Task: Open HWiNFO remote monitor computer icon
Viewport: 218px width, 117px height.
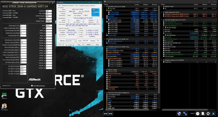Action: coord(179,113)
